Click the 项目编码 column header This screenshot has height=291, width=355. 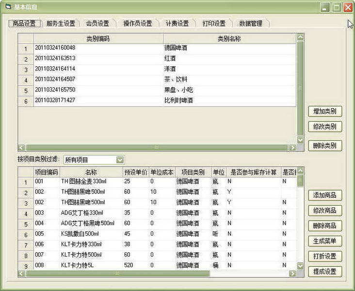pos(47,172)
